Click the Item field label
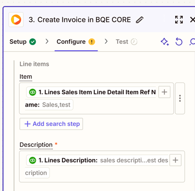The height and width of the screenshot is (191, 195). (26, 77)
